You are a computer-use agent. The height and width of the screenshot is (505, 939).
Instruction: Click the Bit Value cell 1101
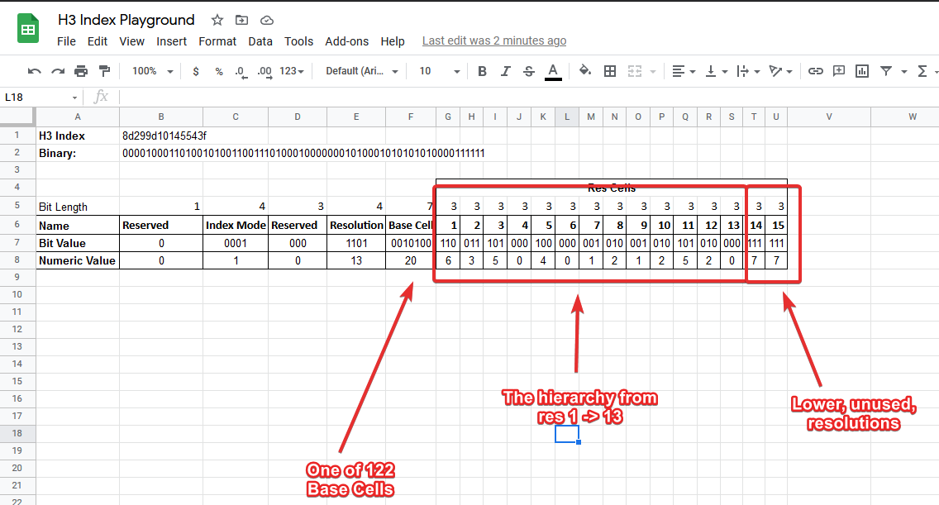[356, 243]
